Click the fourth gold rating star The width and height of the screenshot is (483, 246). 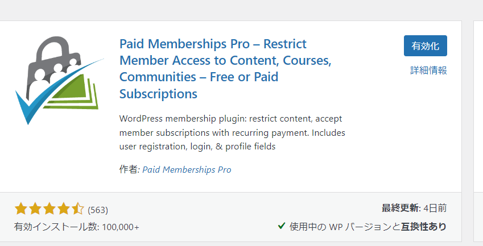(63, 209)
